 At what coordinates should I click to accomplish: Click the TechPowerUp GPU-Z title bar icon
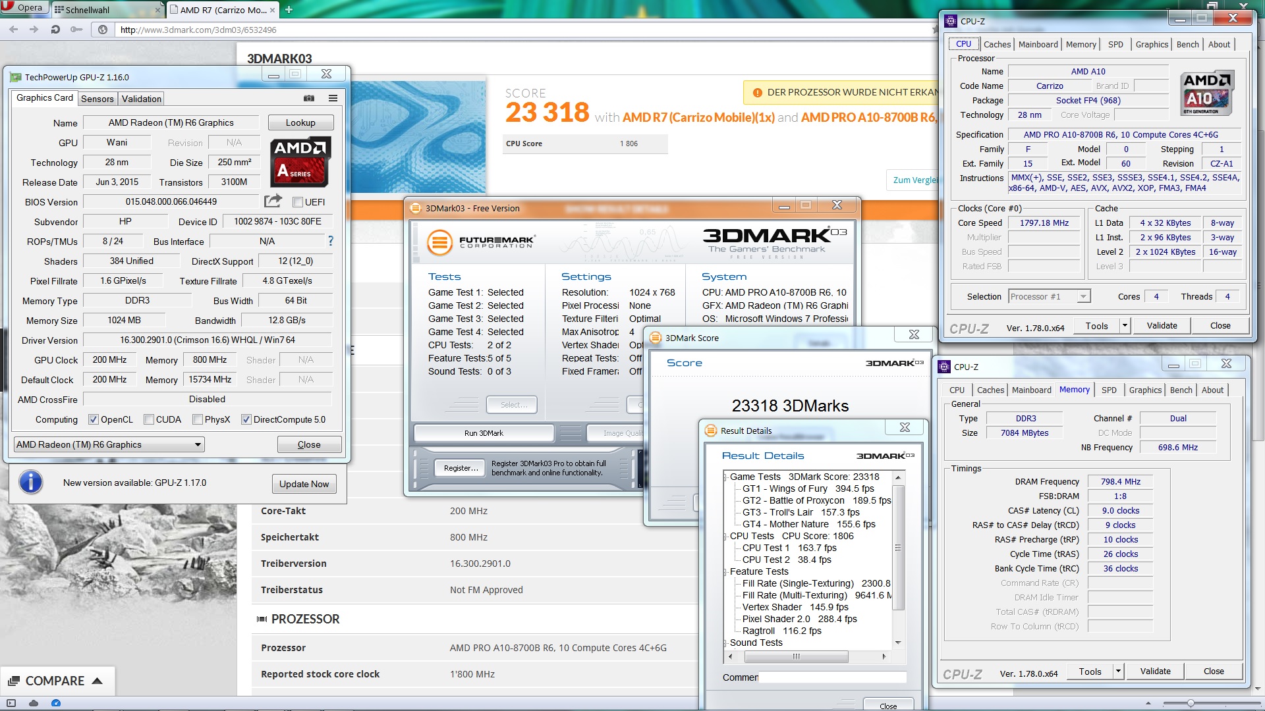[16, 77]
